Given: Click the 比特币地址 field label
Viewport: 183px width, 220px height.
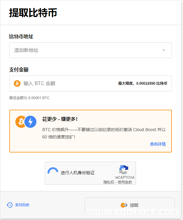Looking at the screenshot, I should pyautogui.click(x=21, y=36).
